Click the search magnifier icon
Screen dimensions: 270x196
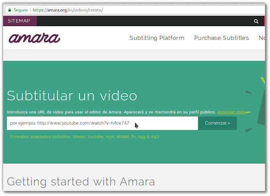click(256, 21)
